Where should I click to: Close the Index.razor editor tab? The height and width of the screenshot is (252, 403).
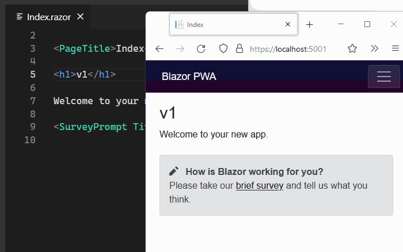click(x=81, y=17)
